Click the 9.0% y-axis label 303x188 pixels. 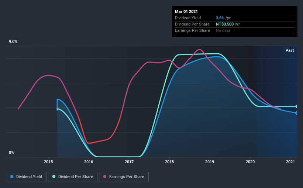tap(13, 42)
